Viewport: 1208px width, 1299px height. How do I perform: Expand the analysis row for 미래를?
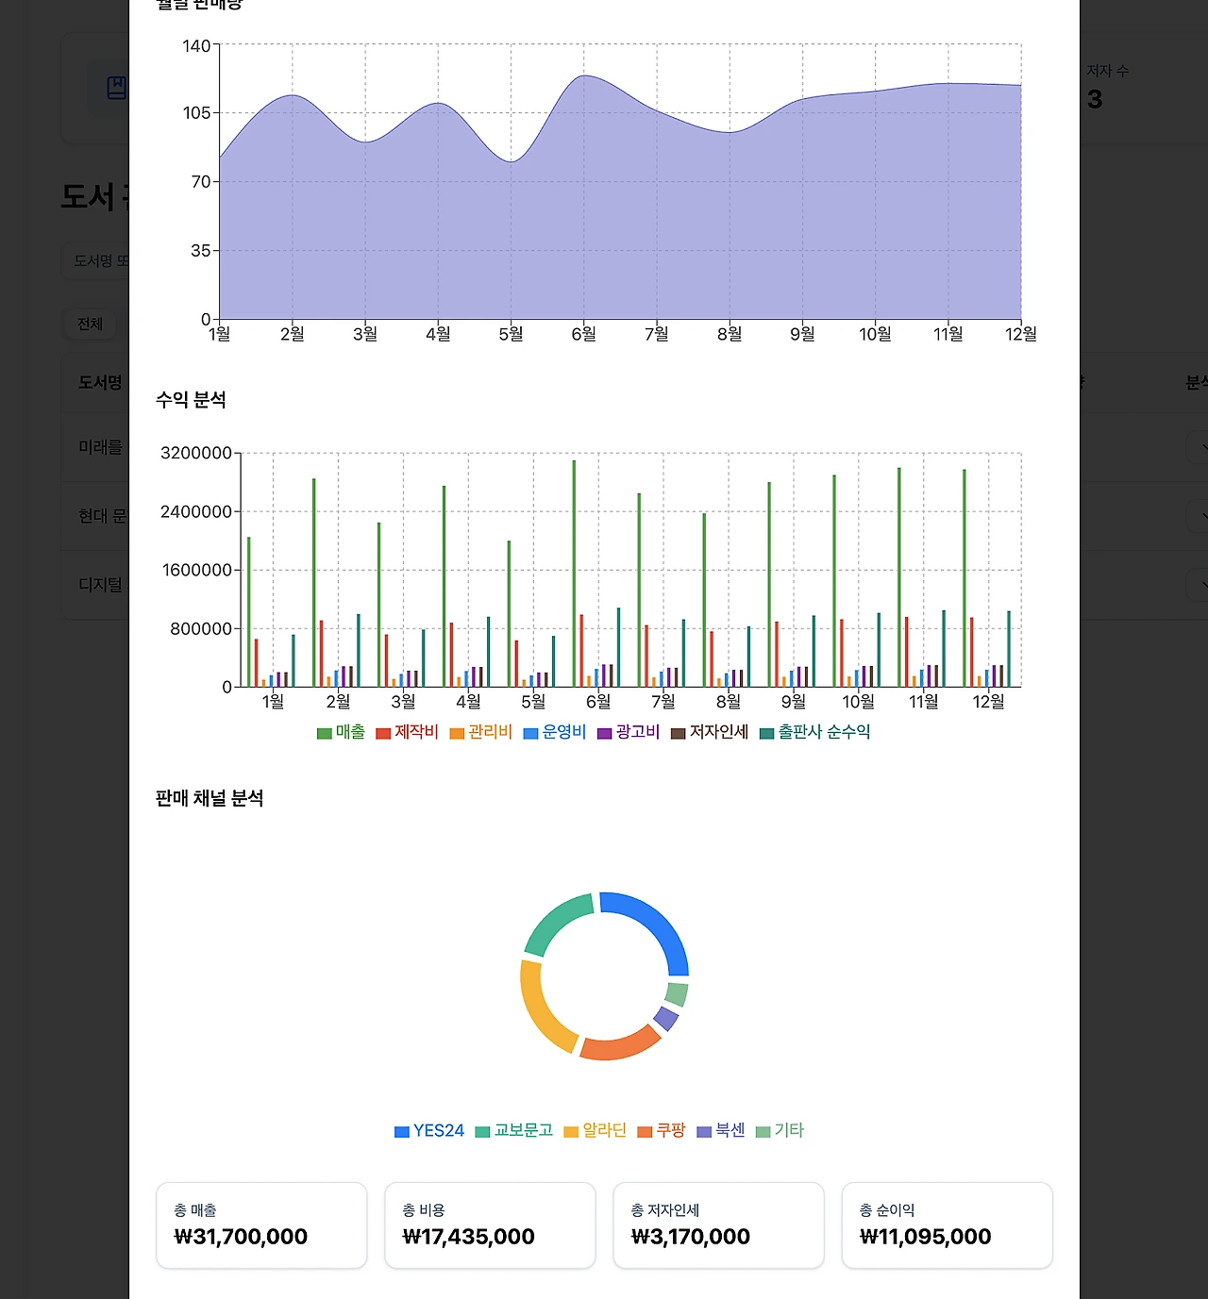click(1200, 448)
